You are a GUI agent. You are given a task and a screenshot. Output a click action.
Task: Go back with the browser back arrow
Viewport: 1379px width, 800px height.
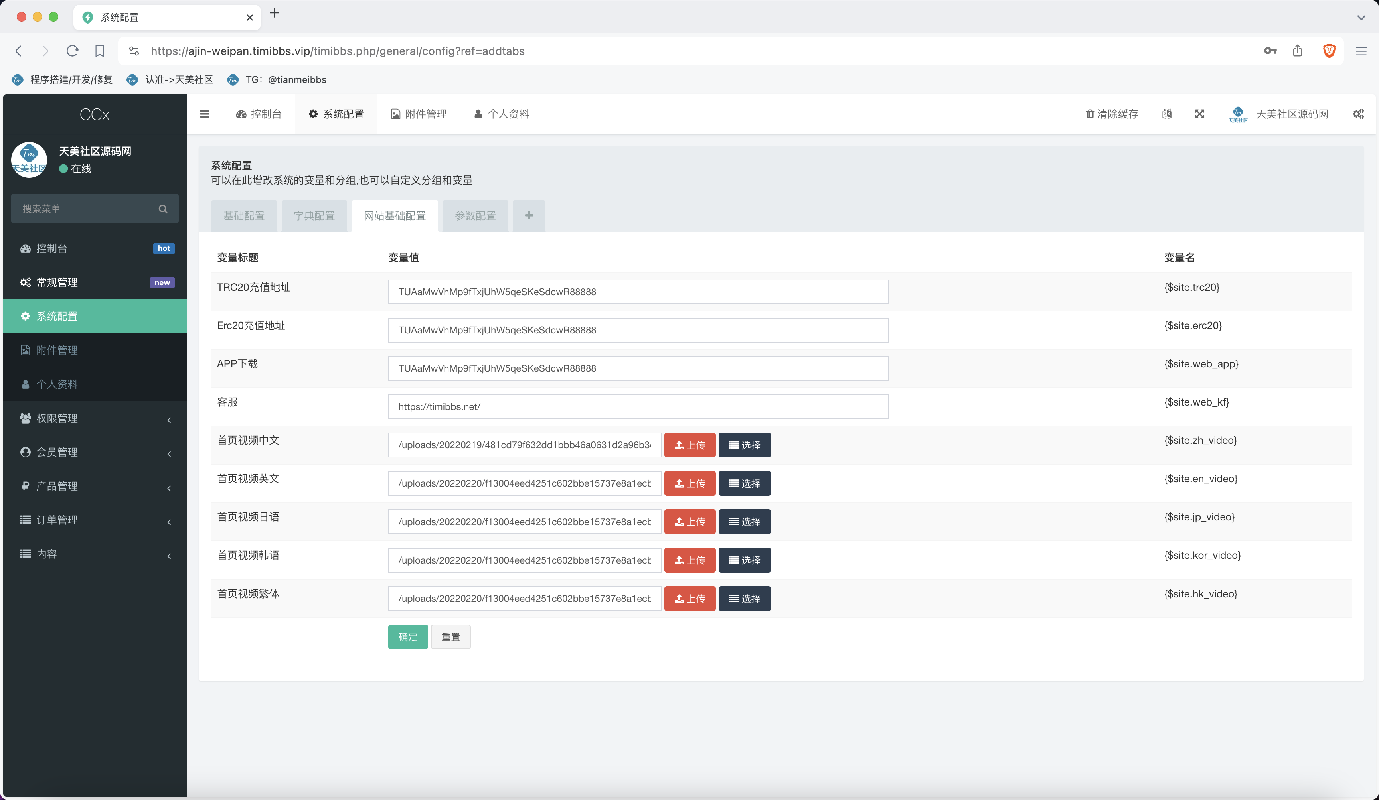coord(19,51)
